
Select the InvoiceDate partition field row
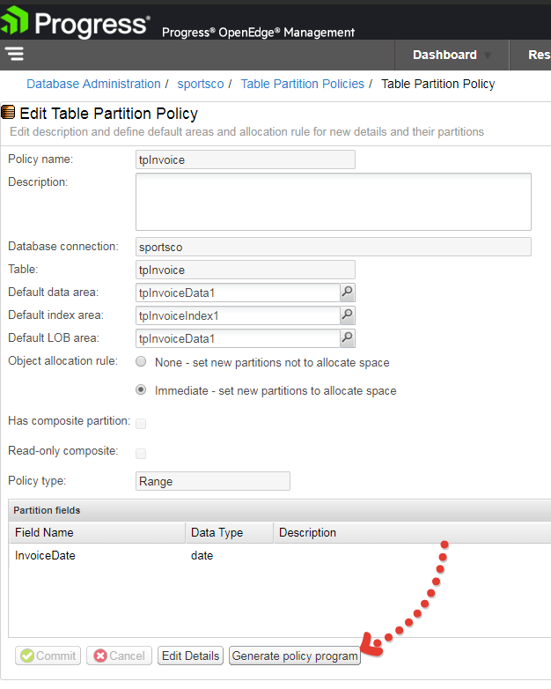click(280, 555)
